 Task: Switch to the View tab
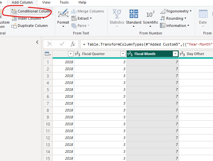[46, 2]
